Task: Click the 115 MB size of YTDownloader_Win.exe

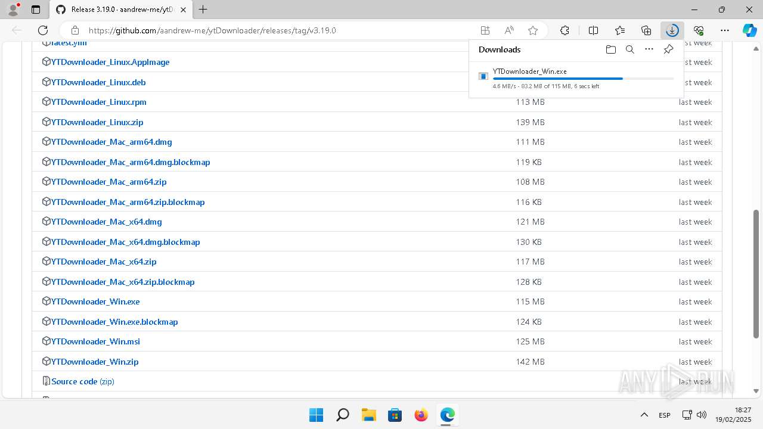Action: tap(531, 301)
